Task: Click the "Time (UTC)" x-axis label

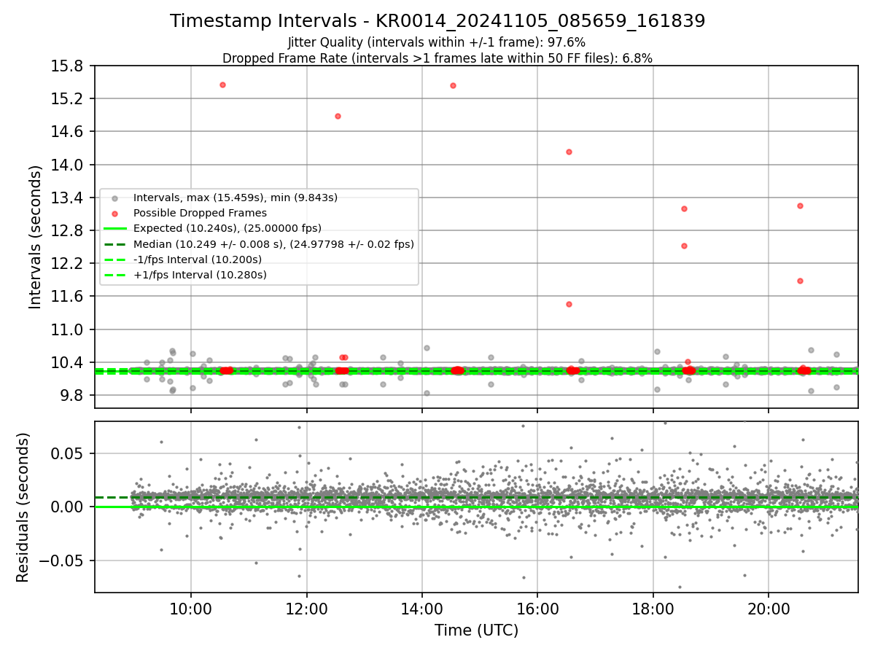Action: pos(476,630)
